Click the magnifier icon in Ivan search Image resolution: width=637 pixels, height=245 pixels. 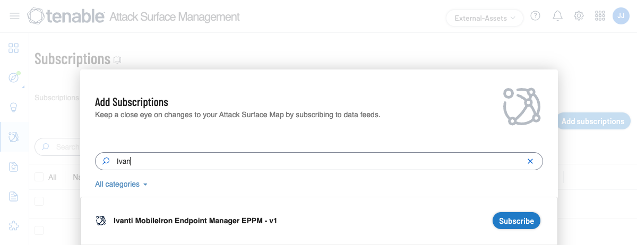pyautogui.click(x=106, y=161)
